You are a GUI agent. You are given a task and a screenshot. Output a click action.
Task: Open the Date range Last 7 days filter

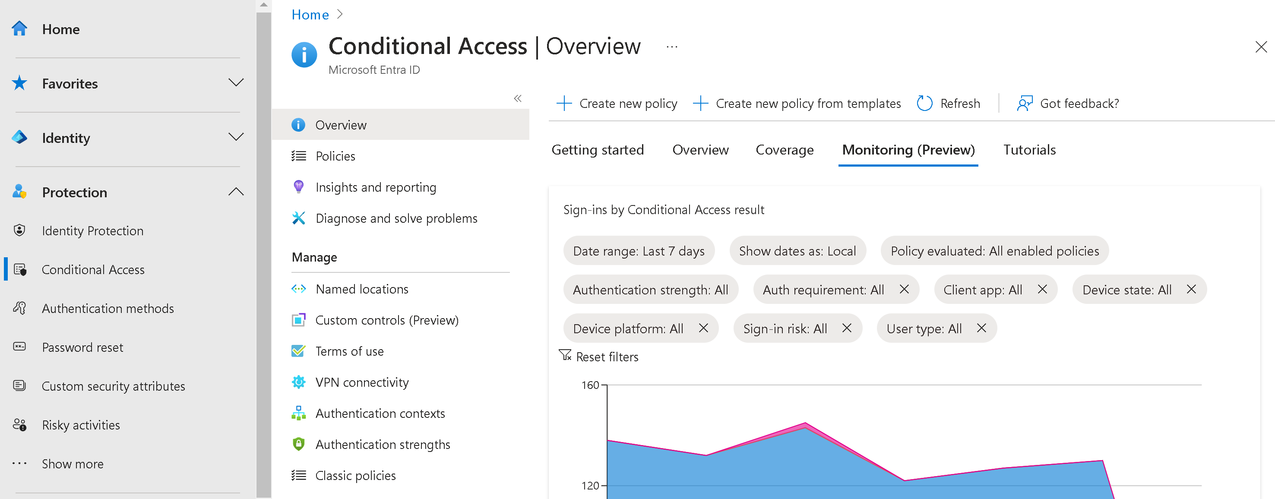point(638,251)
